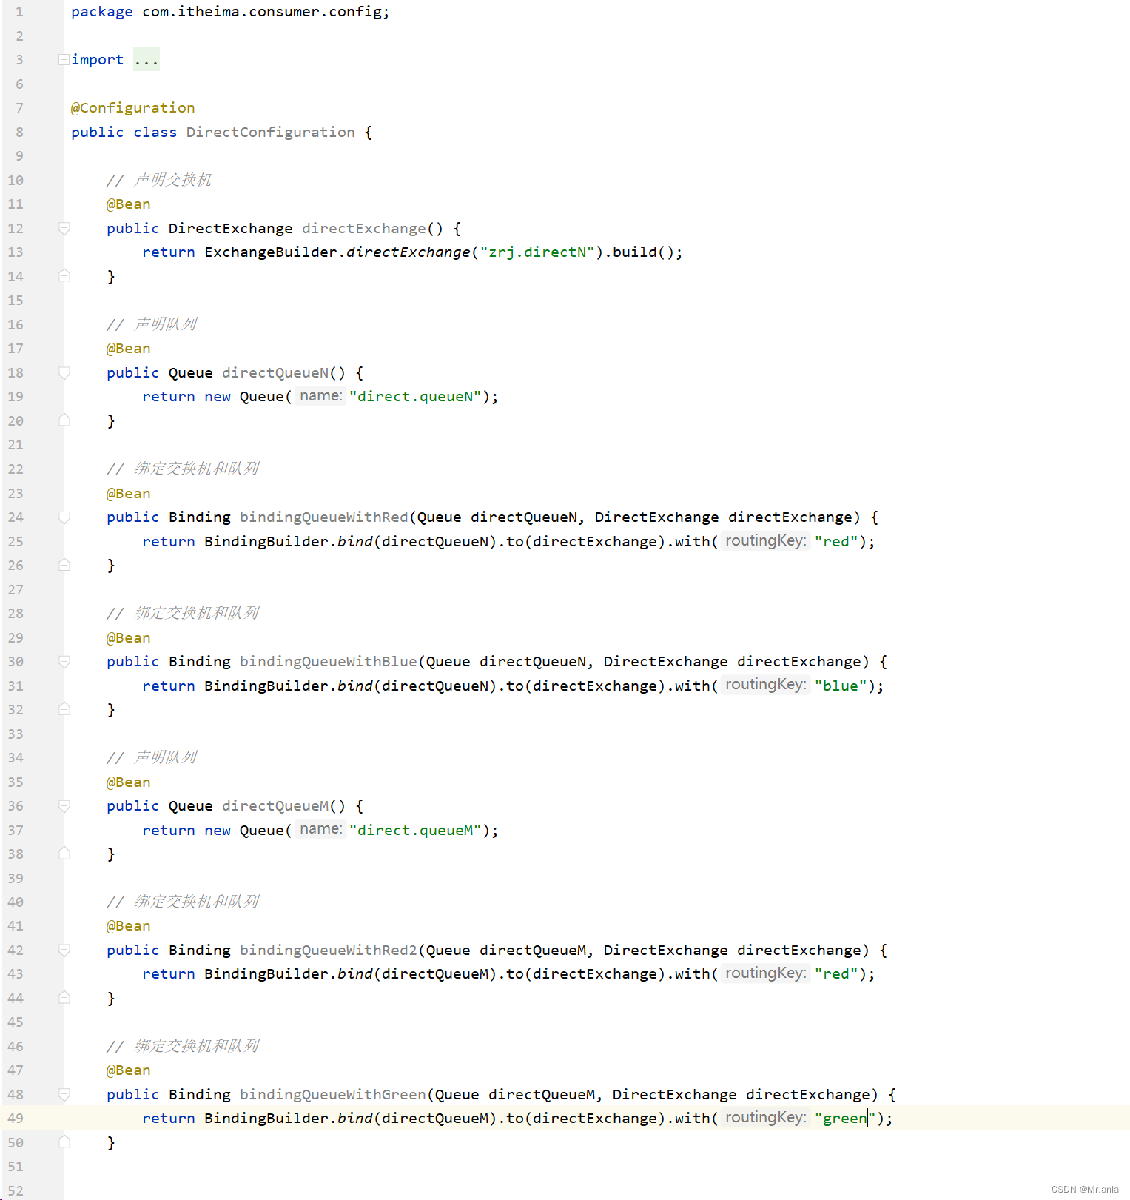Click line number 30 in the gutter

(x=16, y=662)
